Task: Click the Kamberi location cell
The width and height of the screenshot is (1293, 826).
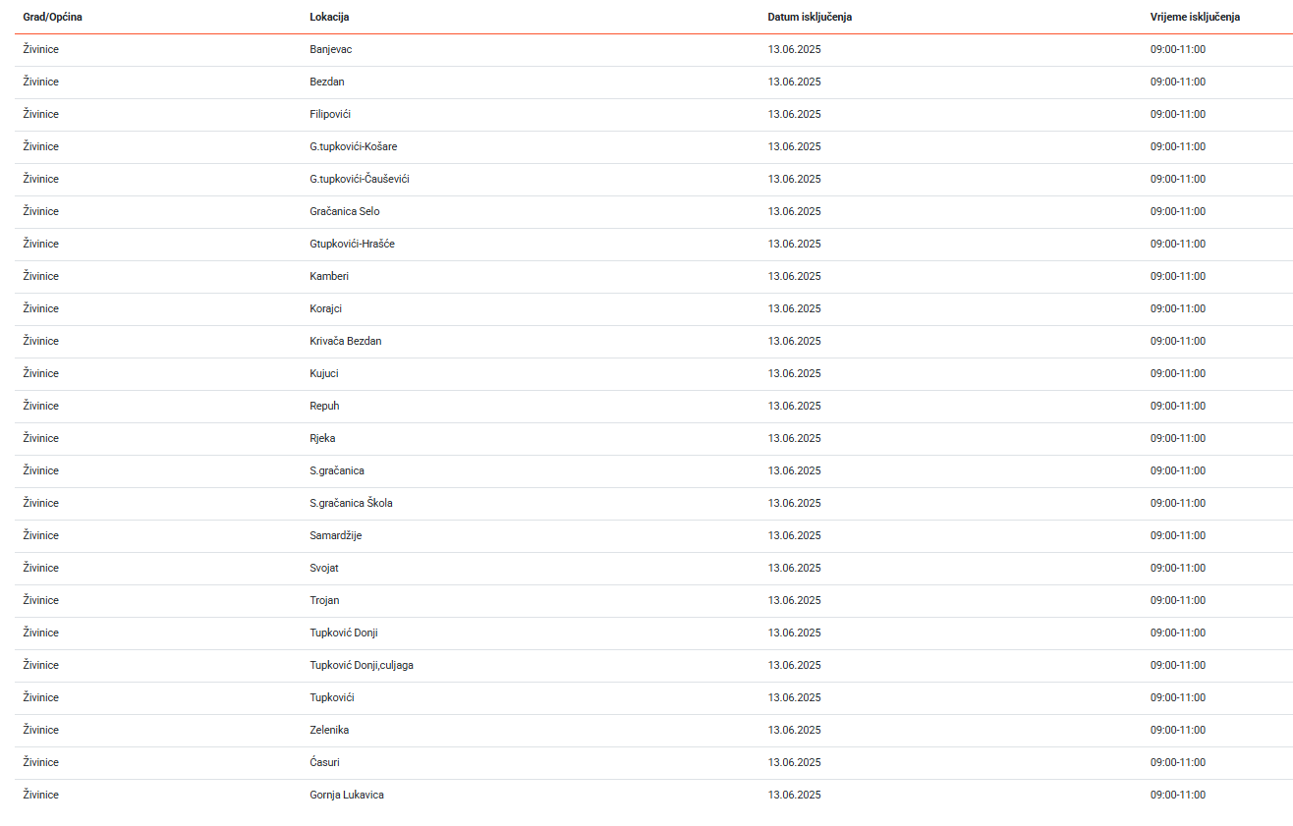Action: click(x=328, y=276)
